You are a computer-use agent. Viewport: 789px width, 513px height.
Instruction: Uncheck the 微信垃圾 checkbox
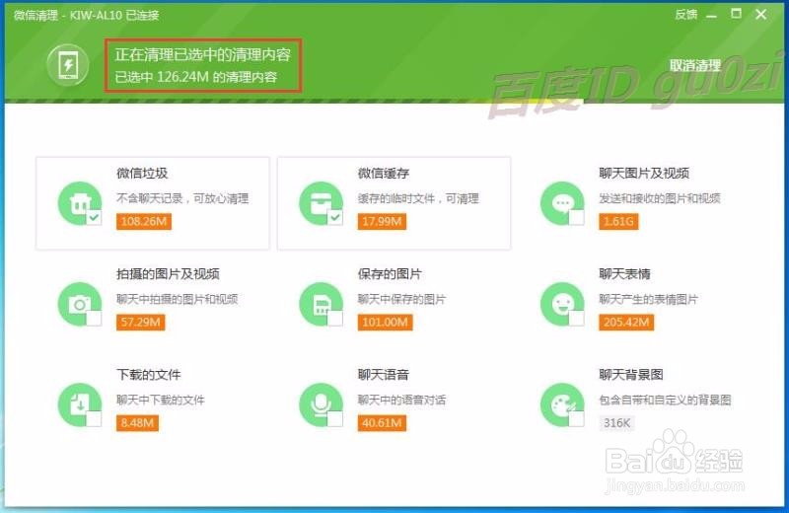point(94,217)
